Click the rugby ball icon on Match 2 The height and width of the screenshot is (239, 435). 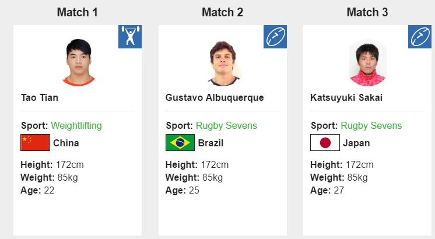tap(275, 37)
